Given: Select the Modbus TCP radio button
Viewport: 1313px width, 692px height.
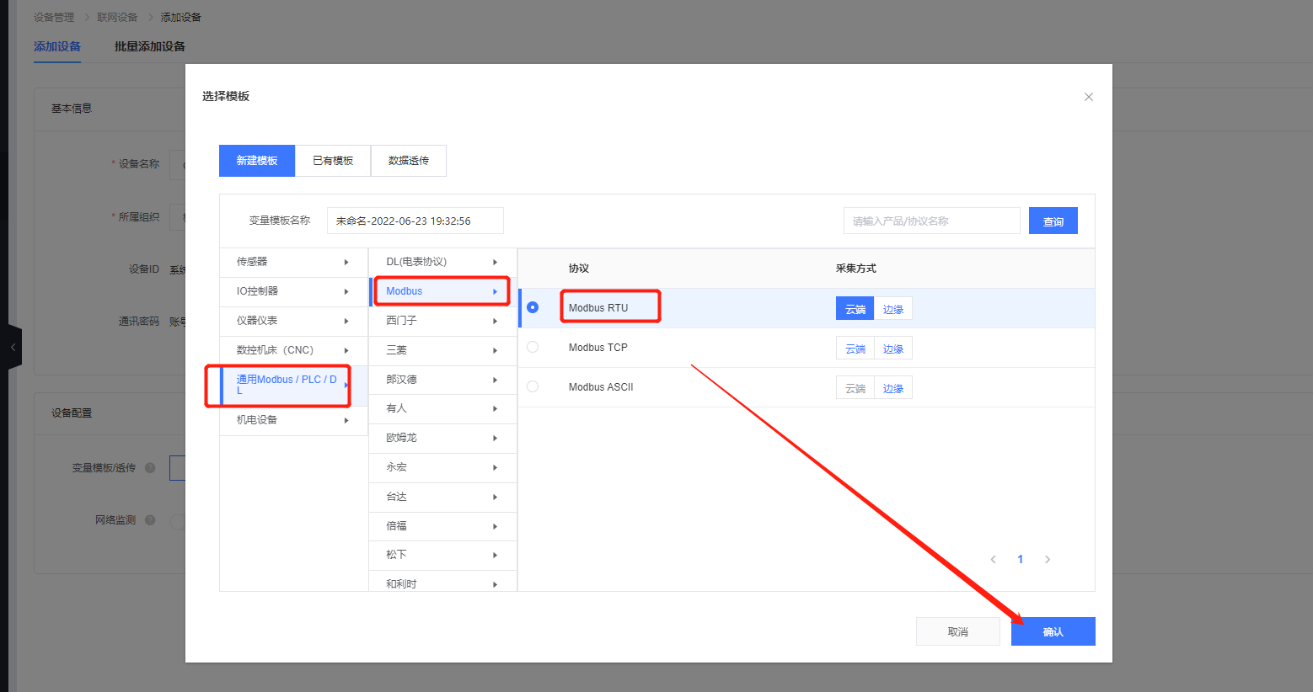Looking at the screenshot, I should pyautogui.click(x=533, y=347).
